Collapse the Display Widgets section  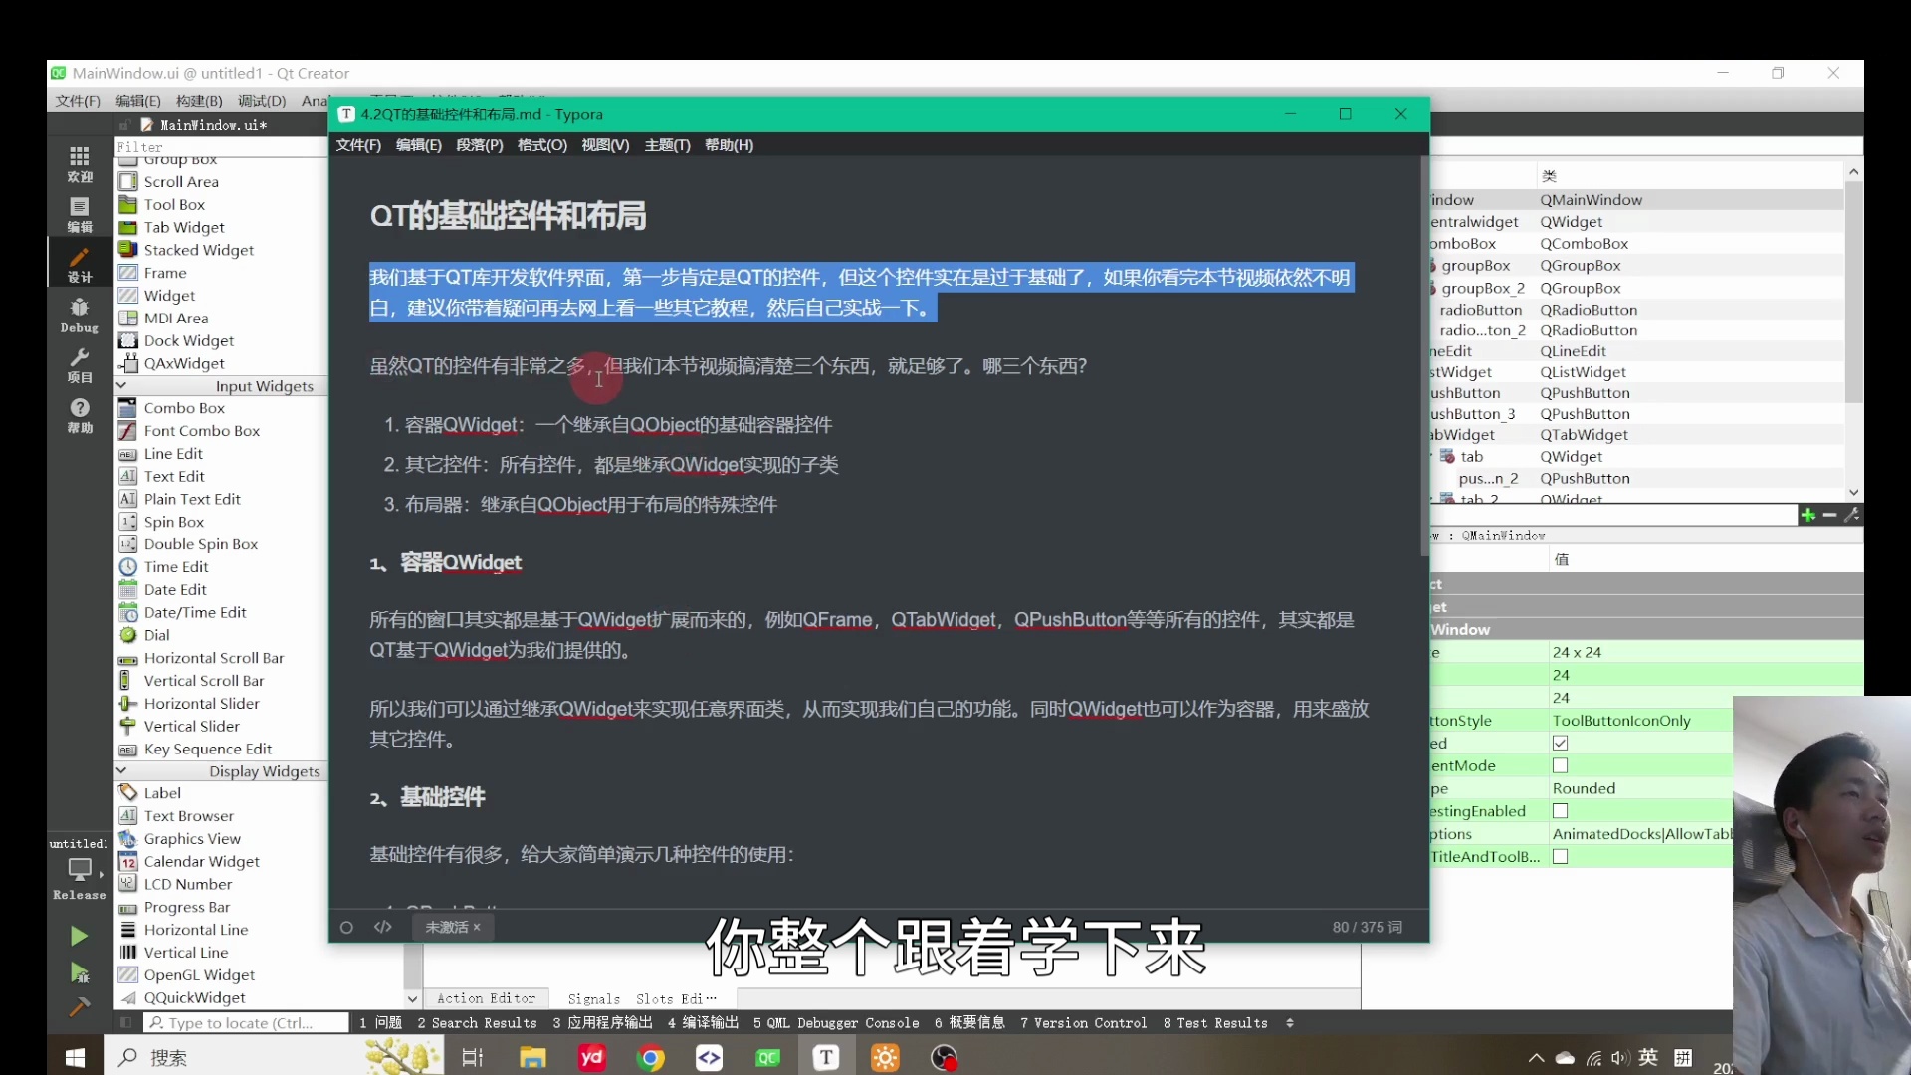click(x=121, y=771)
